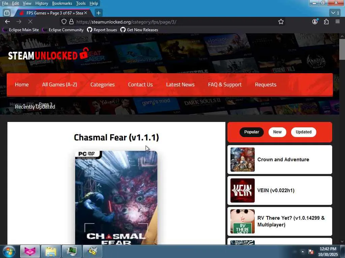Open a new tab with plus button

pyautogui.click(x=99, y=13)
